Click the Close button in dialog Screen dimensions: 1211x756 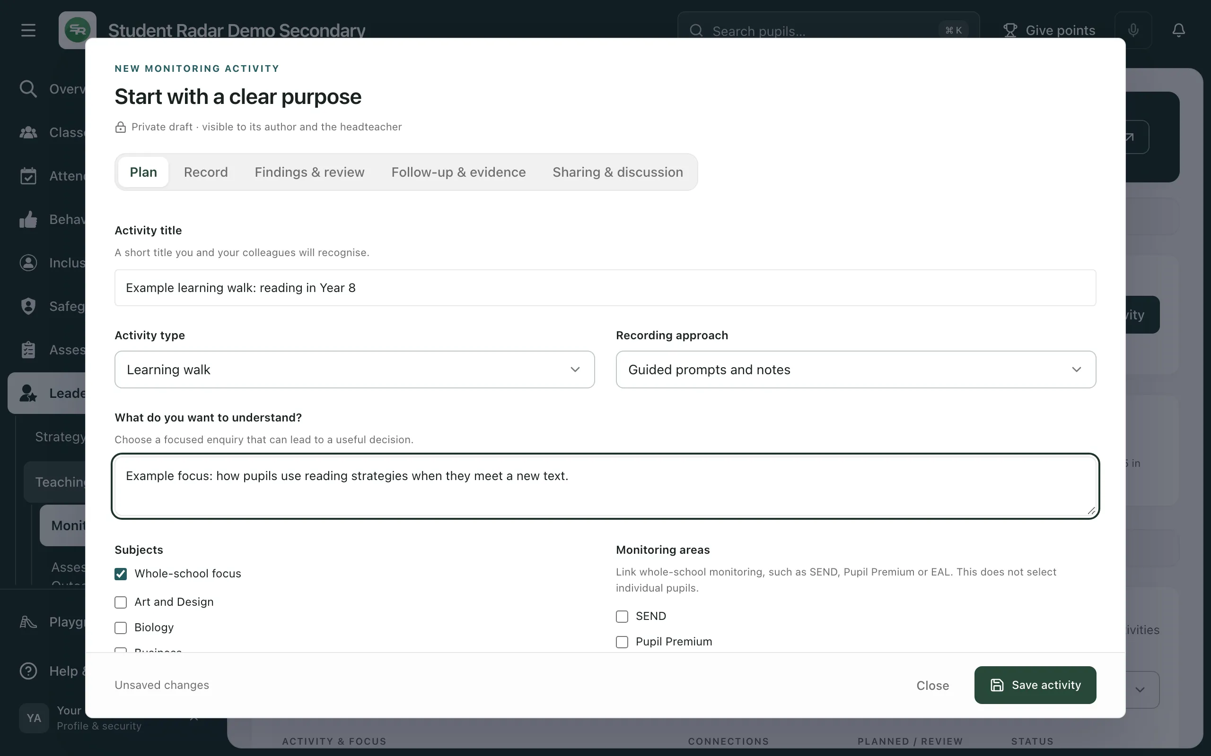point(932,686)
